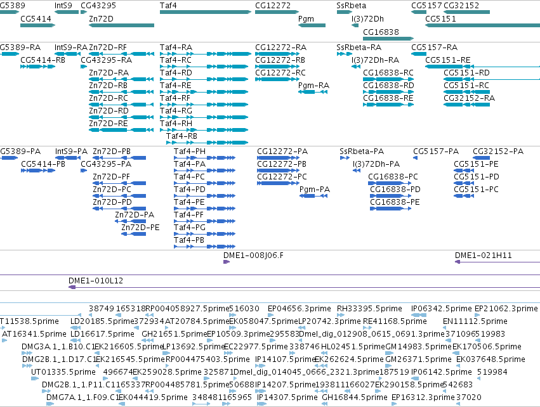Click the Pgm-PA protein label
This screenshot has width=540, height=407.
click(x=315, y=190)
